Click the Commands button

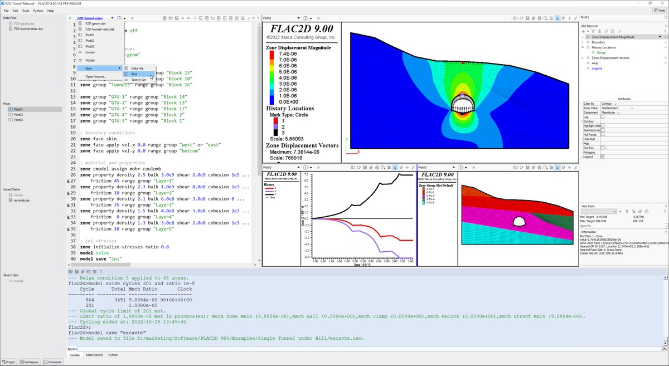[52, 362]
